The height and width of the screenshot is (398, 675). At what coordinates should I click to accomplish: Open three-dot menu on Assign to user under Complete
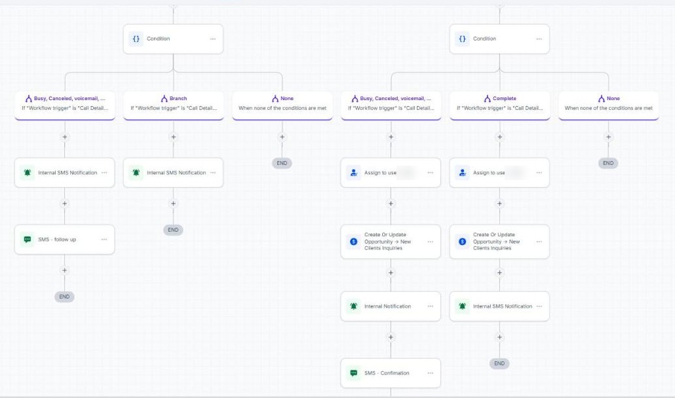click(x=539, y=172)
